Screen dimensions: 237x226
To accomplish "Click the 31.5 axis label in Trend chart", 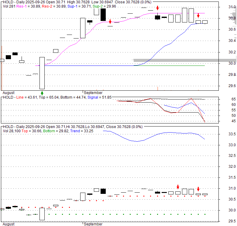I will tap(232, 177).
